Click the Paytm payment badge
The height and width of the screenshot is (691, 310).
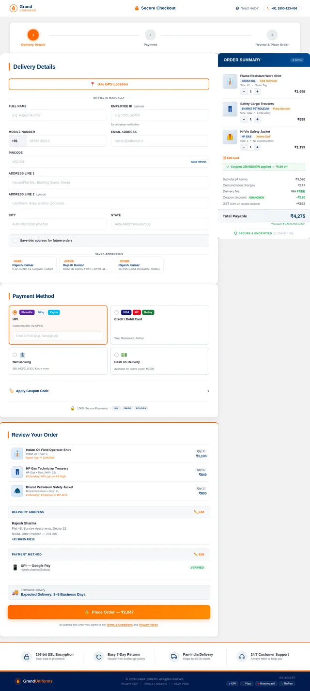click(54, 312)
